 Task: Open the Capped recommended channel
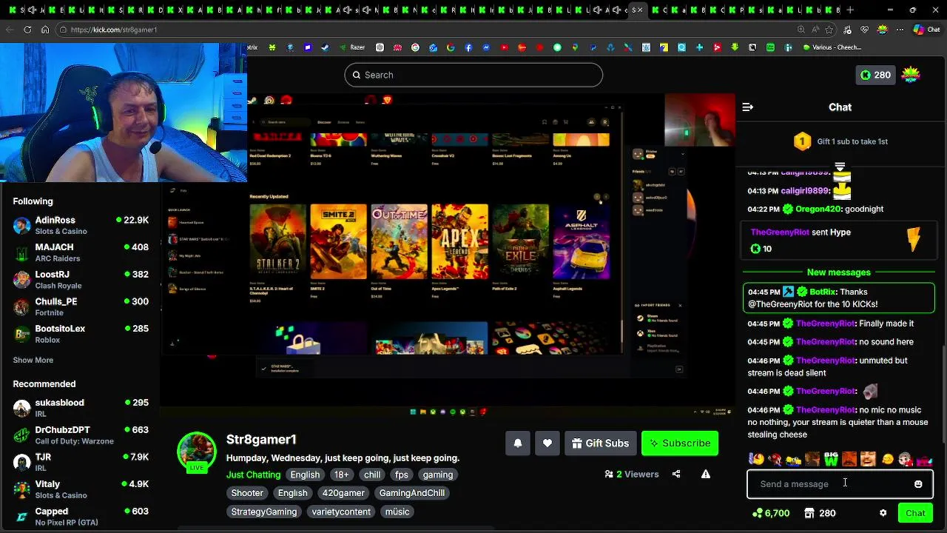tap(81, 517)
